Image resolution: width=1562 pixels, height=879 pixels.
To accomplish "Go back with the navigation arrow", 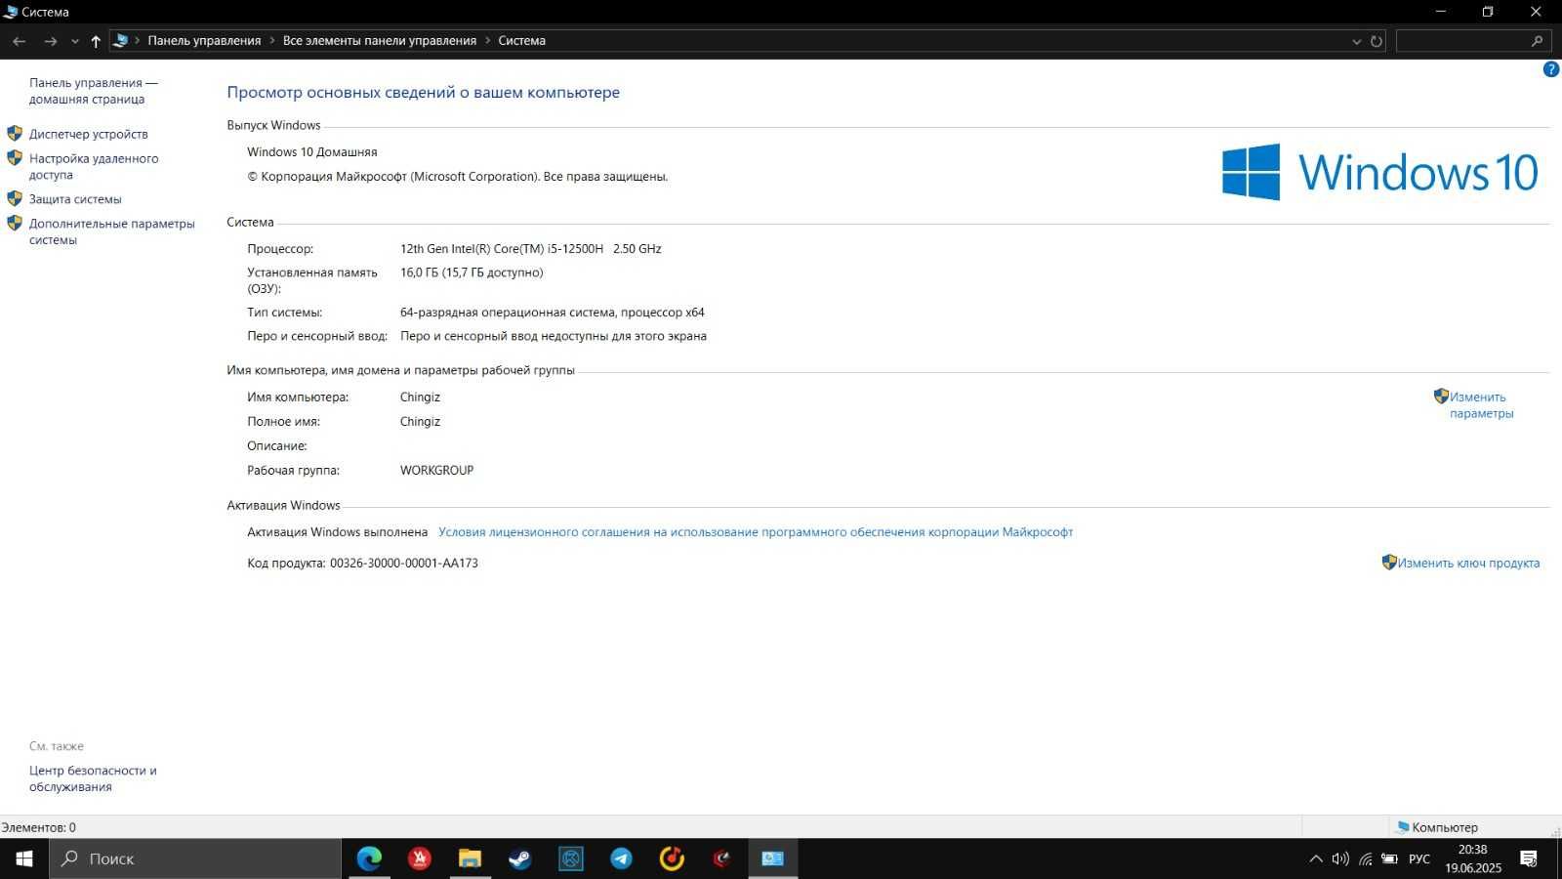I will pyautogui.click(x=19, y=41).
